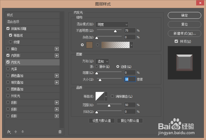Toggle the 斜面和浮雕 checkbox
206x140 pixels.
(8, 29)
